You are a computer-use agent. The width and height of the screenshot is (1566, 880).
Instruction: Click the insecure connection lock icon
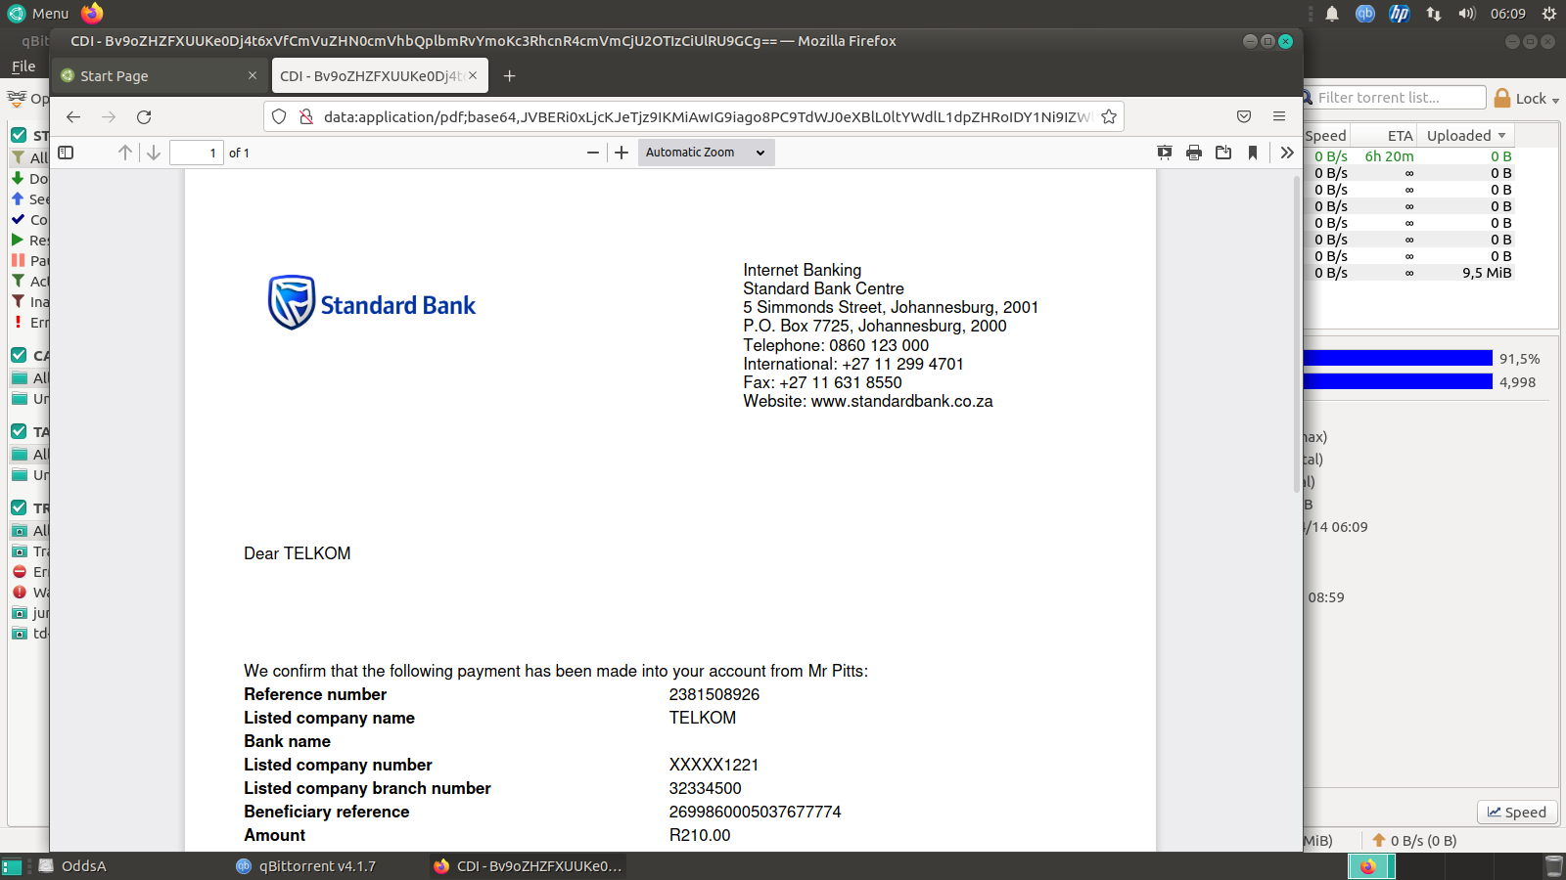[x=306, y=117]
